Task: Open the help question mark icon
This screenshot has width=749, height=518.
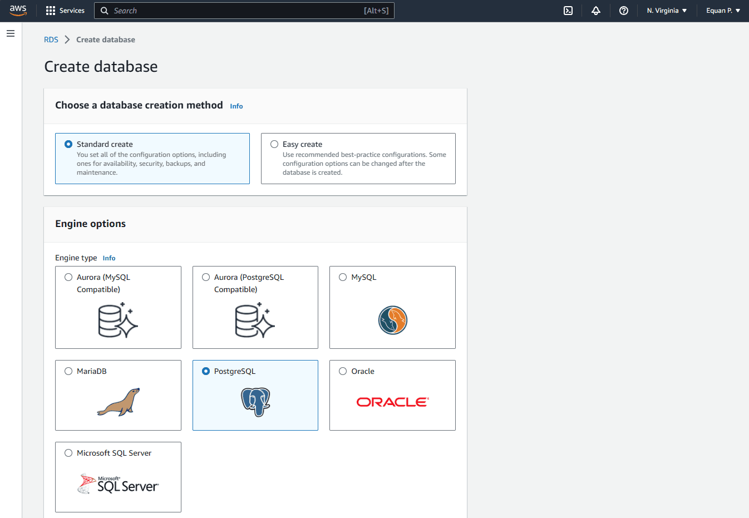Action: coord(624,11)
